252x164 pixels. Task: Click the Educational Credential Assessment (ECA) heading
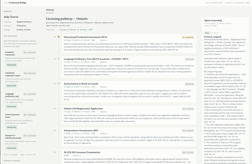tap(85, 37)
